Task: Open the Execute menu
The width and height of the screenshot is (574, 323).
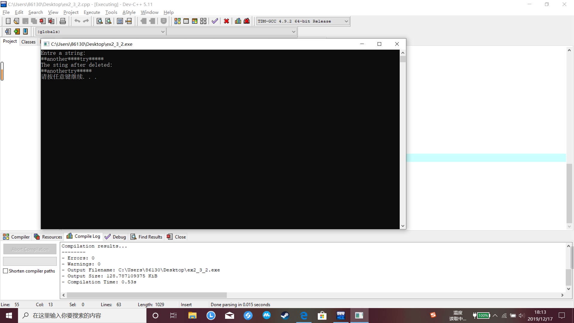Action: pyautogui.click(x=91, y=12)
